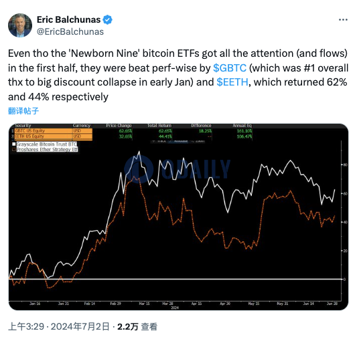Viewport: 355px width, 339px height.
Task: Click the blue verified badge
Action: (x=107, y=20)
